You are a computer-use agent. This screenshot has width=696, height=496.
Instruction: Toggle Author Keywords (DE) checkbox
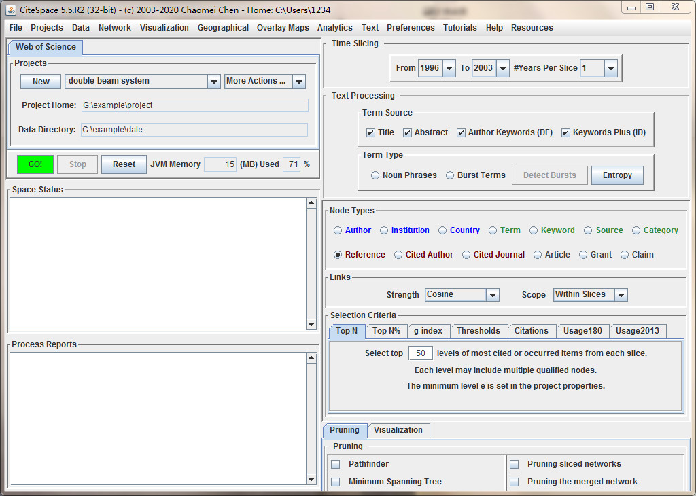tap(461, 132)
